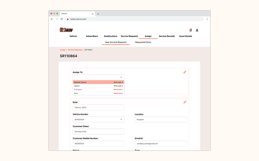Screen dimensions: 259x161
Task: Edit the Date section with pencil icon
Action: coord(185,102)
